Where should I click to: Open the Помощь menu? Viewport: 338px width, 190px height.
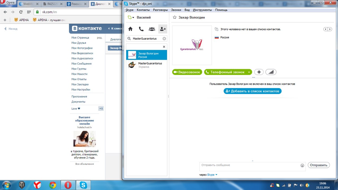[221, 10]
